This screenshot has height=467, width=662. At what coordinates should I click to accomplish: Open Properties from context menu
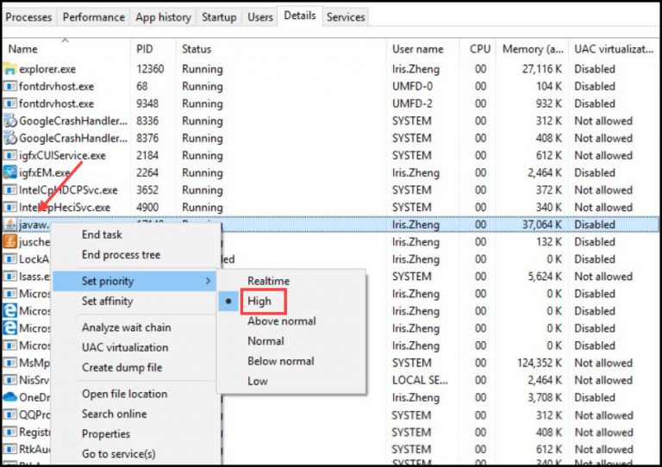click(x=106, y=433)
